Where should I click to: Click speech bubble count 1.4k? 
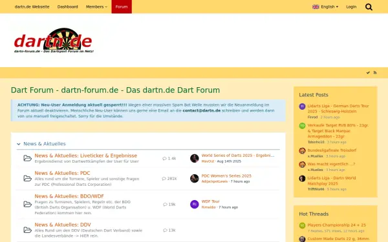(169, 158)
